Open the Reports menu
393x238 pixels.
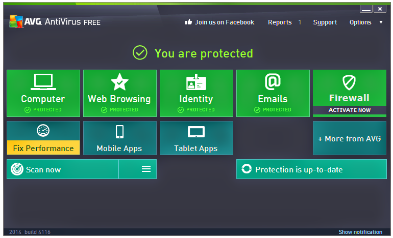[280, 22]
